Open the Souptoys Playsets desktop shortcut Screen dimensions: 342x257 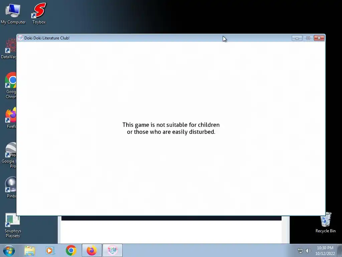coord(13,226)
